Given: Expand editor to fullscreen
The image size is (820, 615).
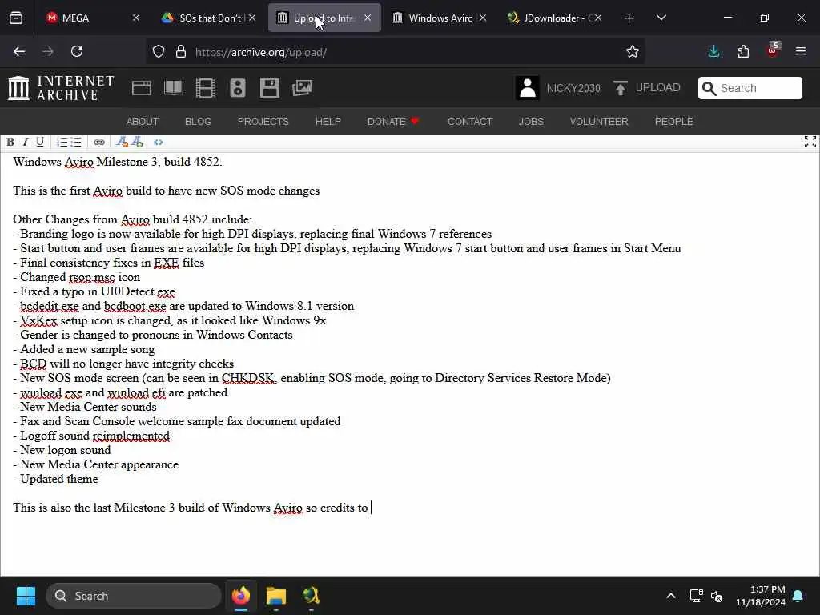Looking at the screenshot, I should click(x=810, y=142).
